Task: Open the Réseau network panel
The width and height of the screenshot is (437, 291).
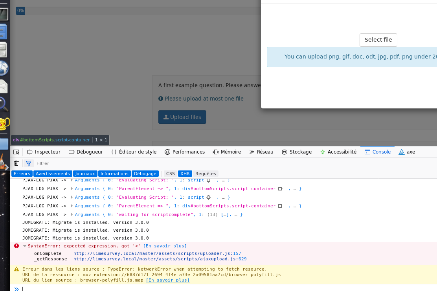Action: click(x=261, y=152)
